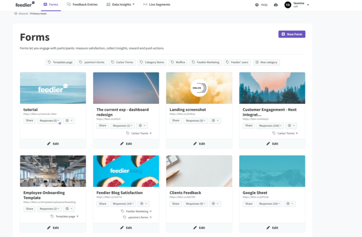The height and width of the screenshot is (237, 362).
Task: Open settings gear for dashboard redesign form
Action: [x=142, y=125]
